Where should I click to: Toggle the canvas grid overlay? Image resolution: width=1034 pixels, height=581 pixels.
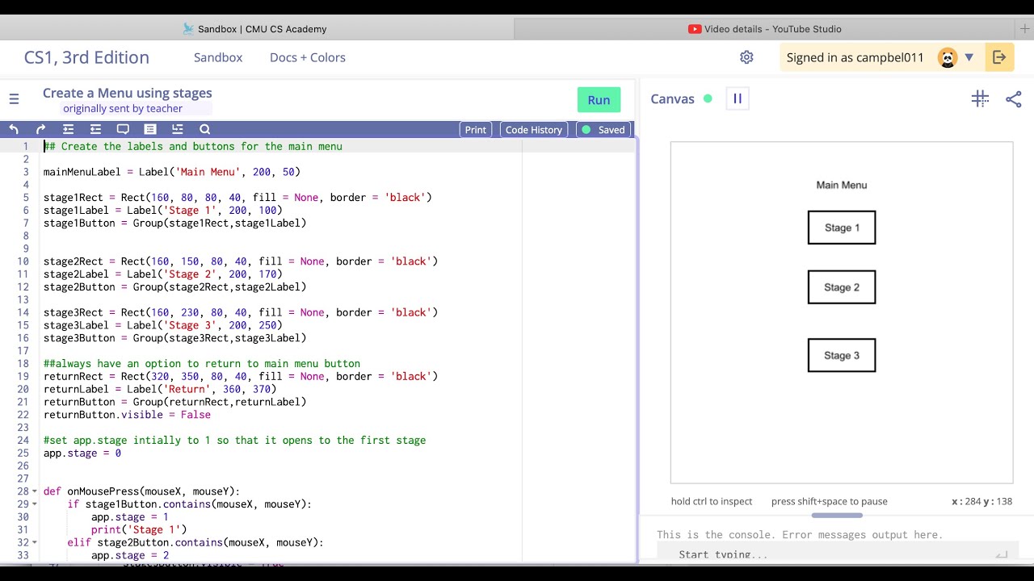tap(980, 98)
